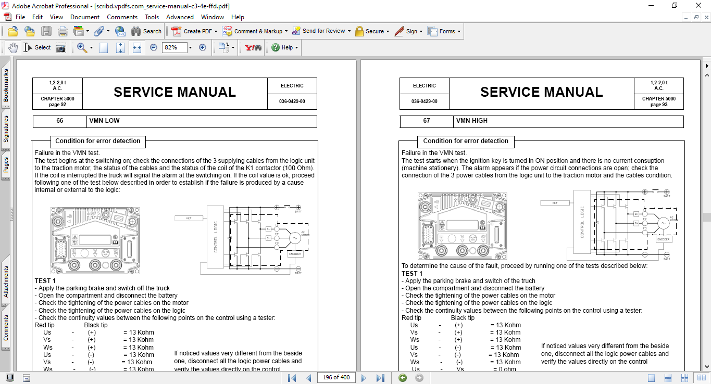This screenshot has height=384, width=711.
Task: Click full screen monitor icon in status bar
Action: 9,378
